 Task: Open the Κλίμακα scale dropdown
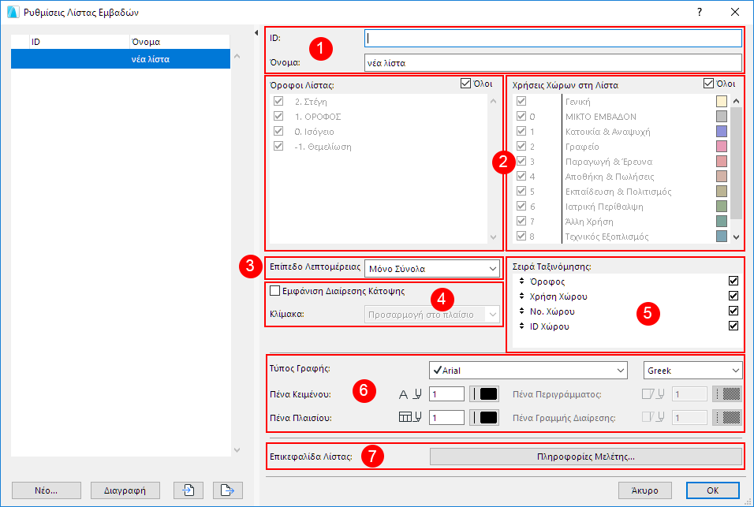pyautogui.click(x=432, y=315)
